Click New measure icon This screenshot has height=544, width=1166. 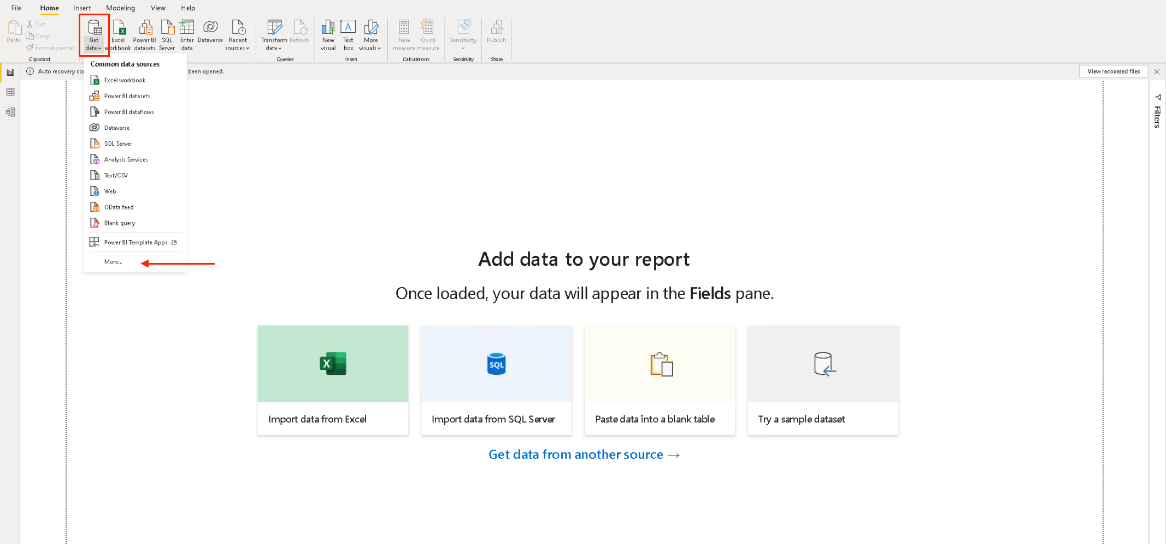click(404, 35)
